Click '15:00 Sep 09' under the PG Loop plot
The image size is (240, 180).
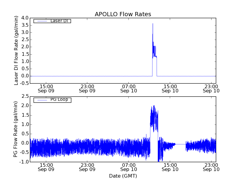[46, 167]
